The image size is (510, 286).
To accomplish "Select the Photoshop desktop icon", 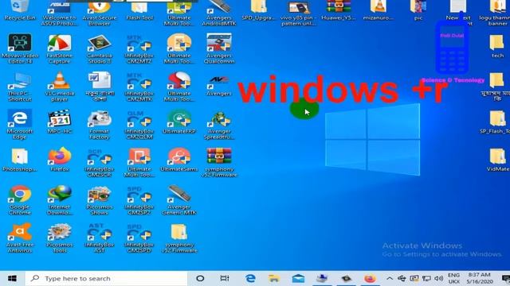I will (19, 160).
